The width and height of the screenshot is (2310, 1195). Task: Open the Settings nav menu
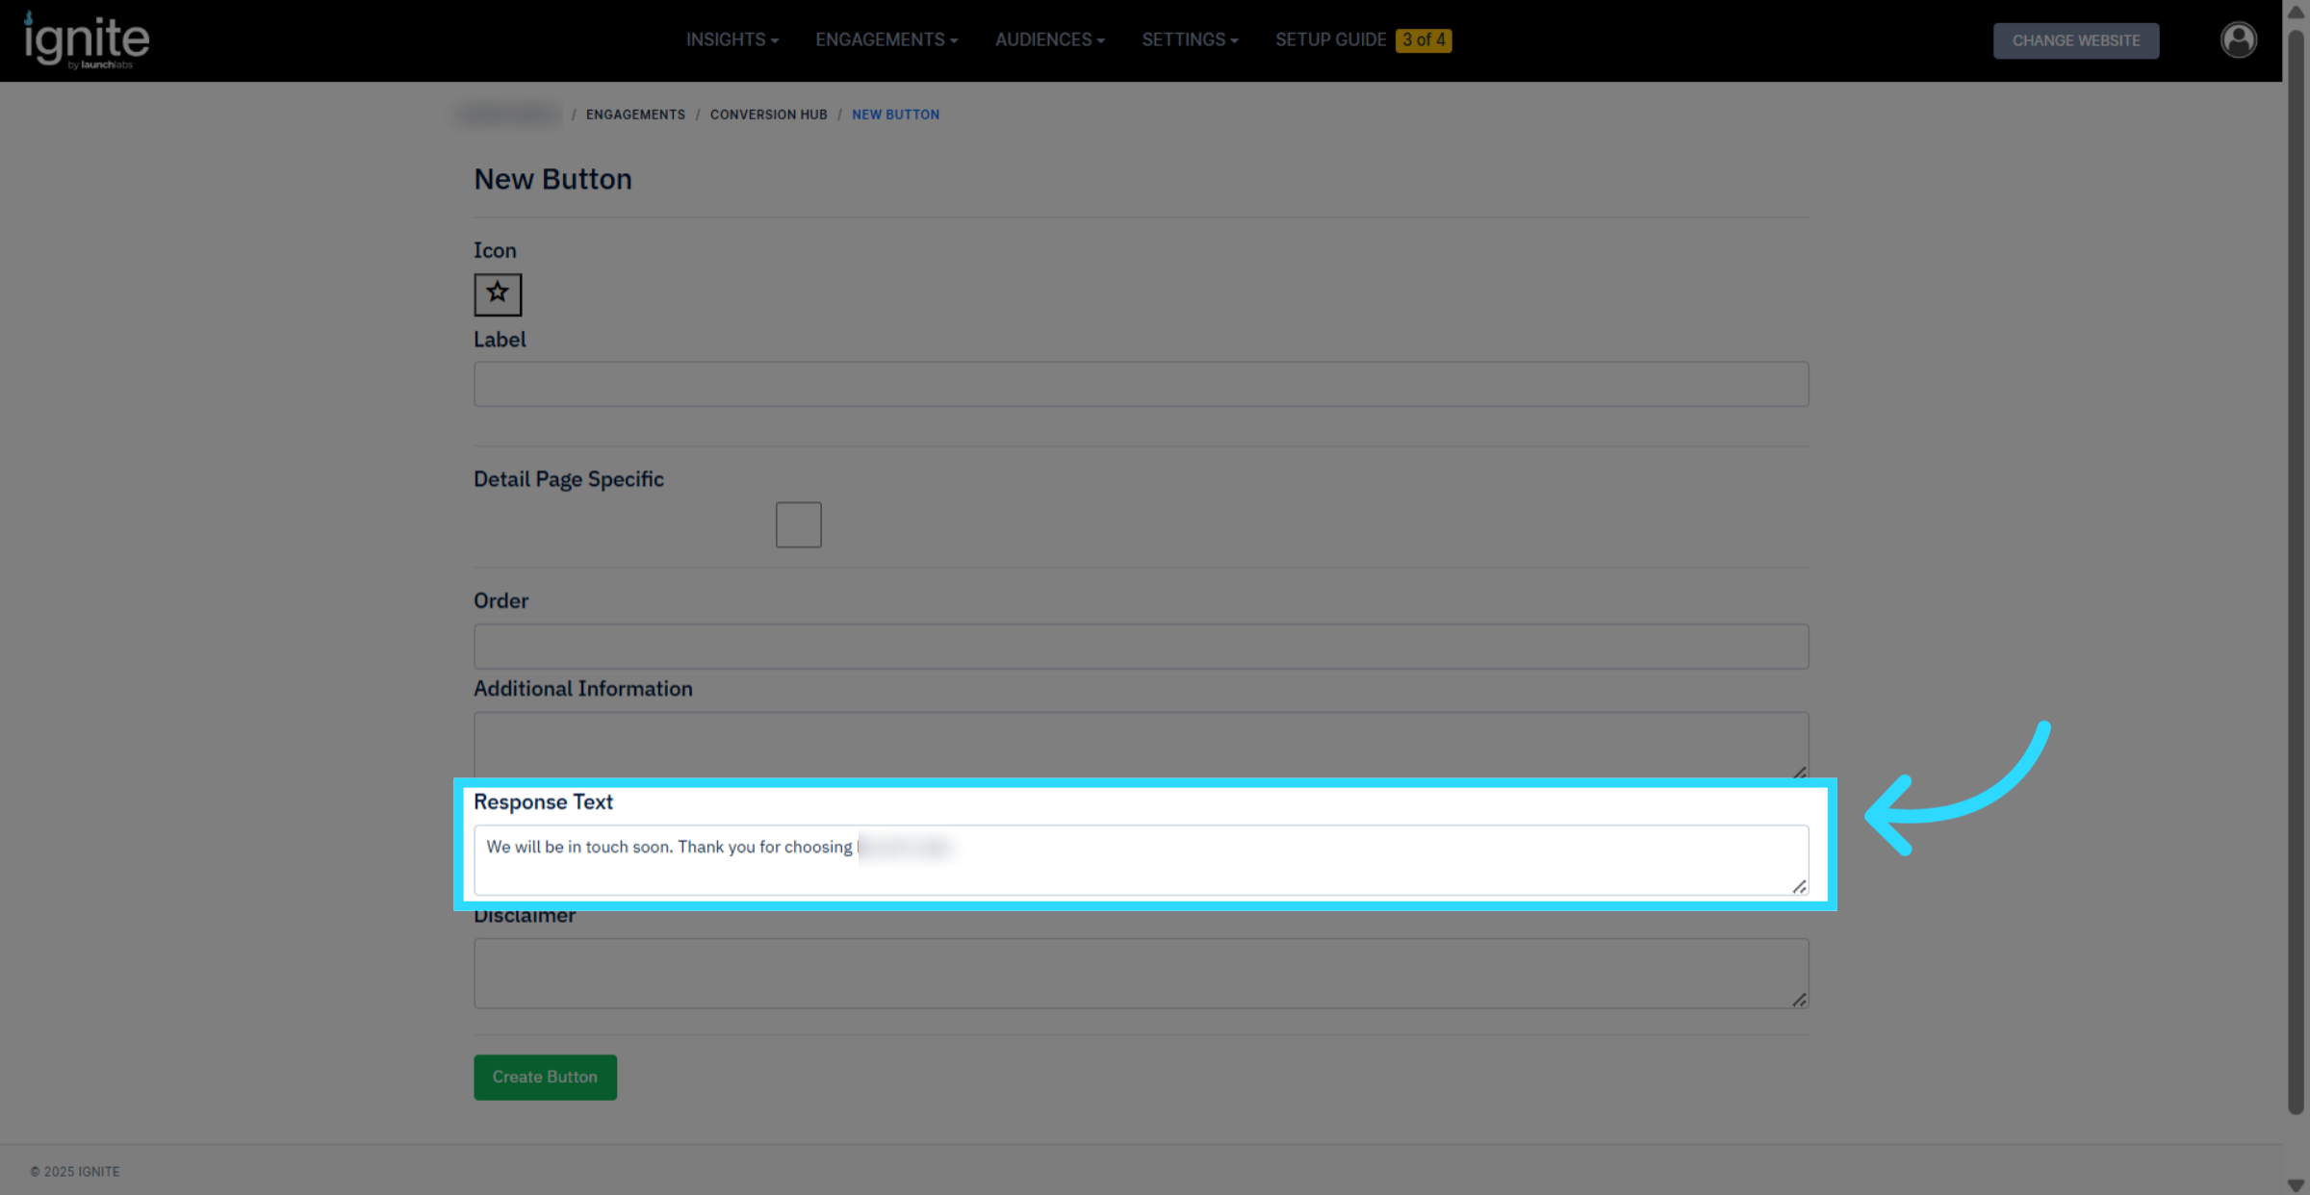click(1190, 39)
